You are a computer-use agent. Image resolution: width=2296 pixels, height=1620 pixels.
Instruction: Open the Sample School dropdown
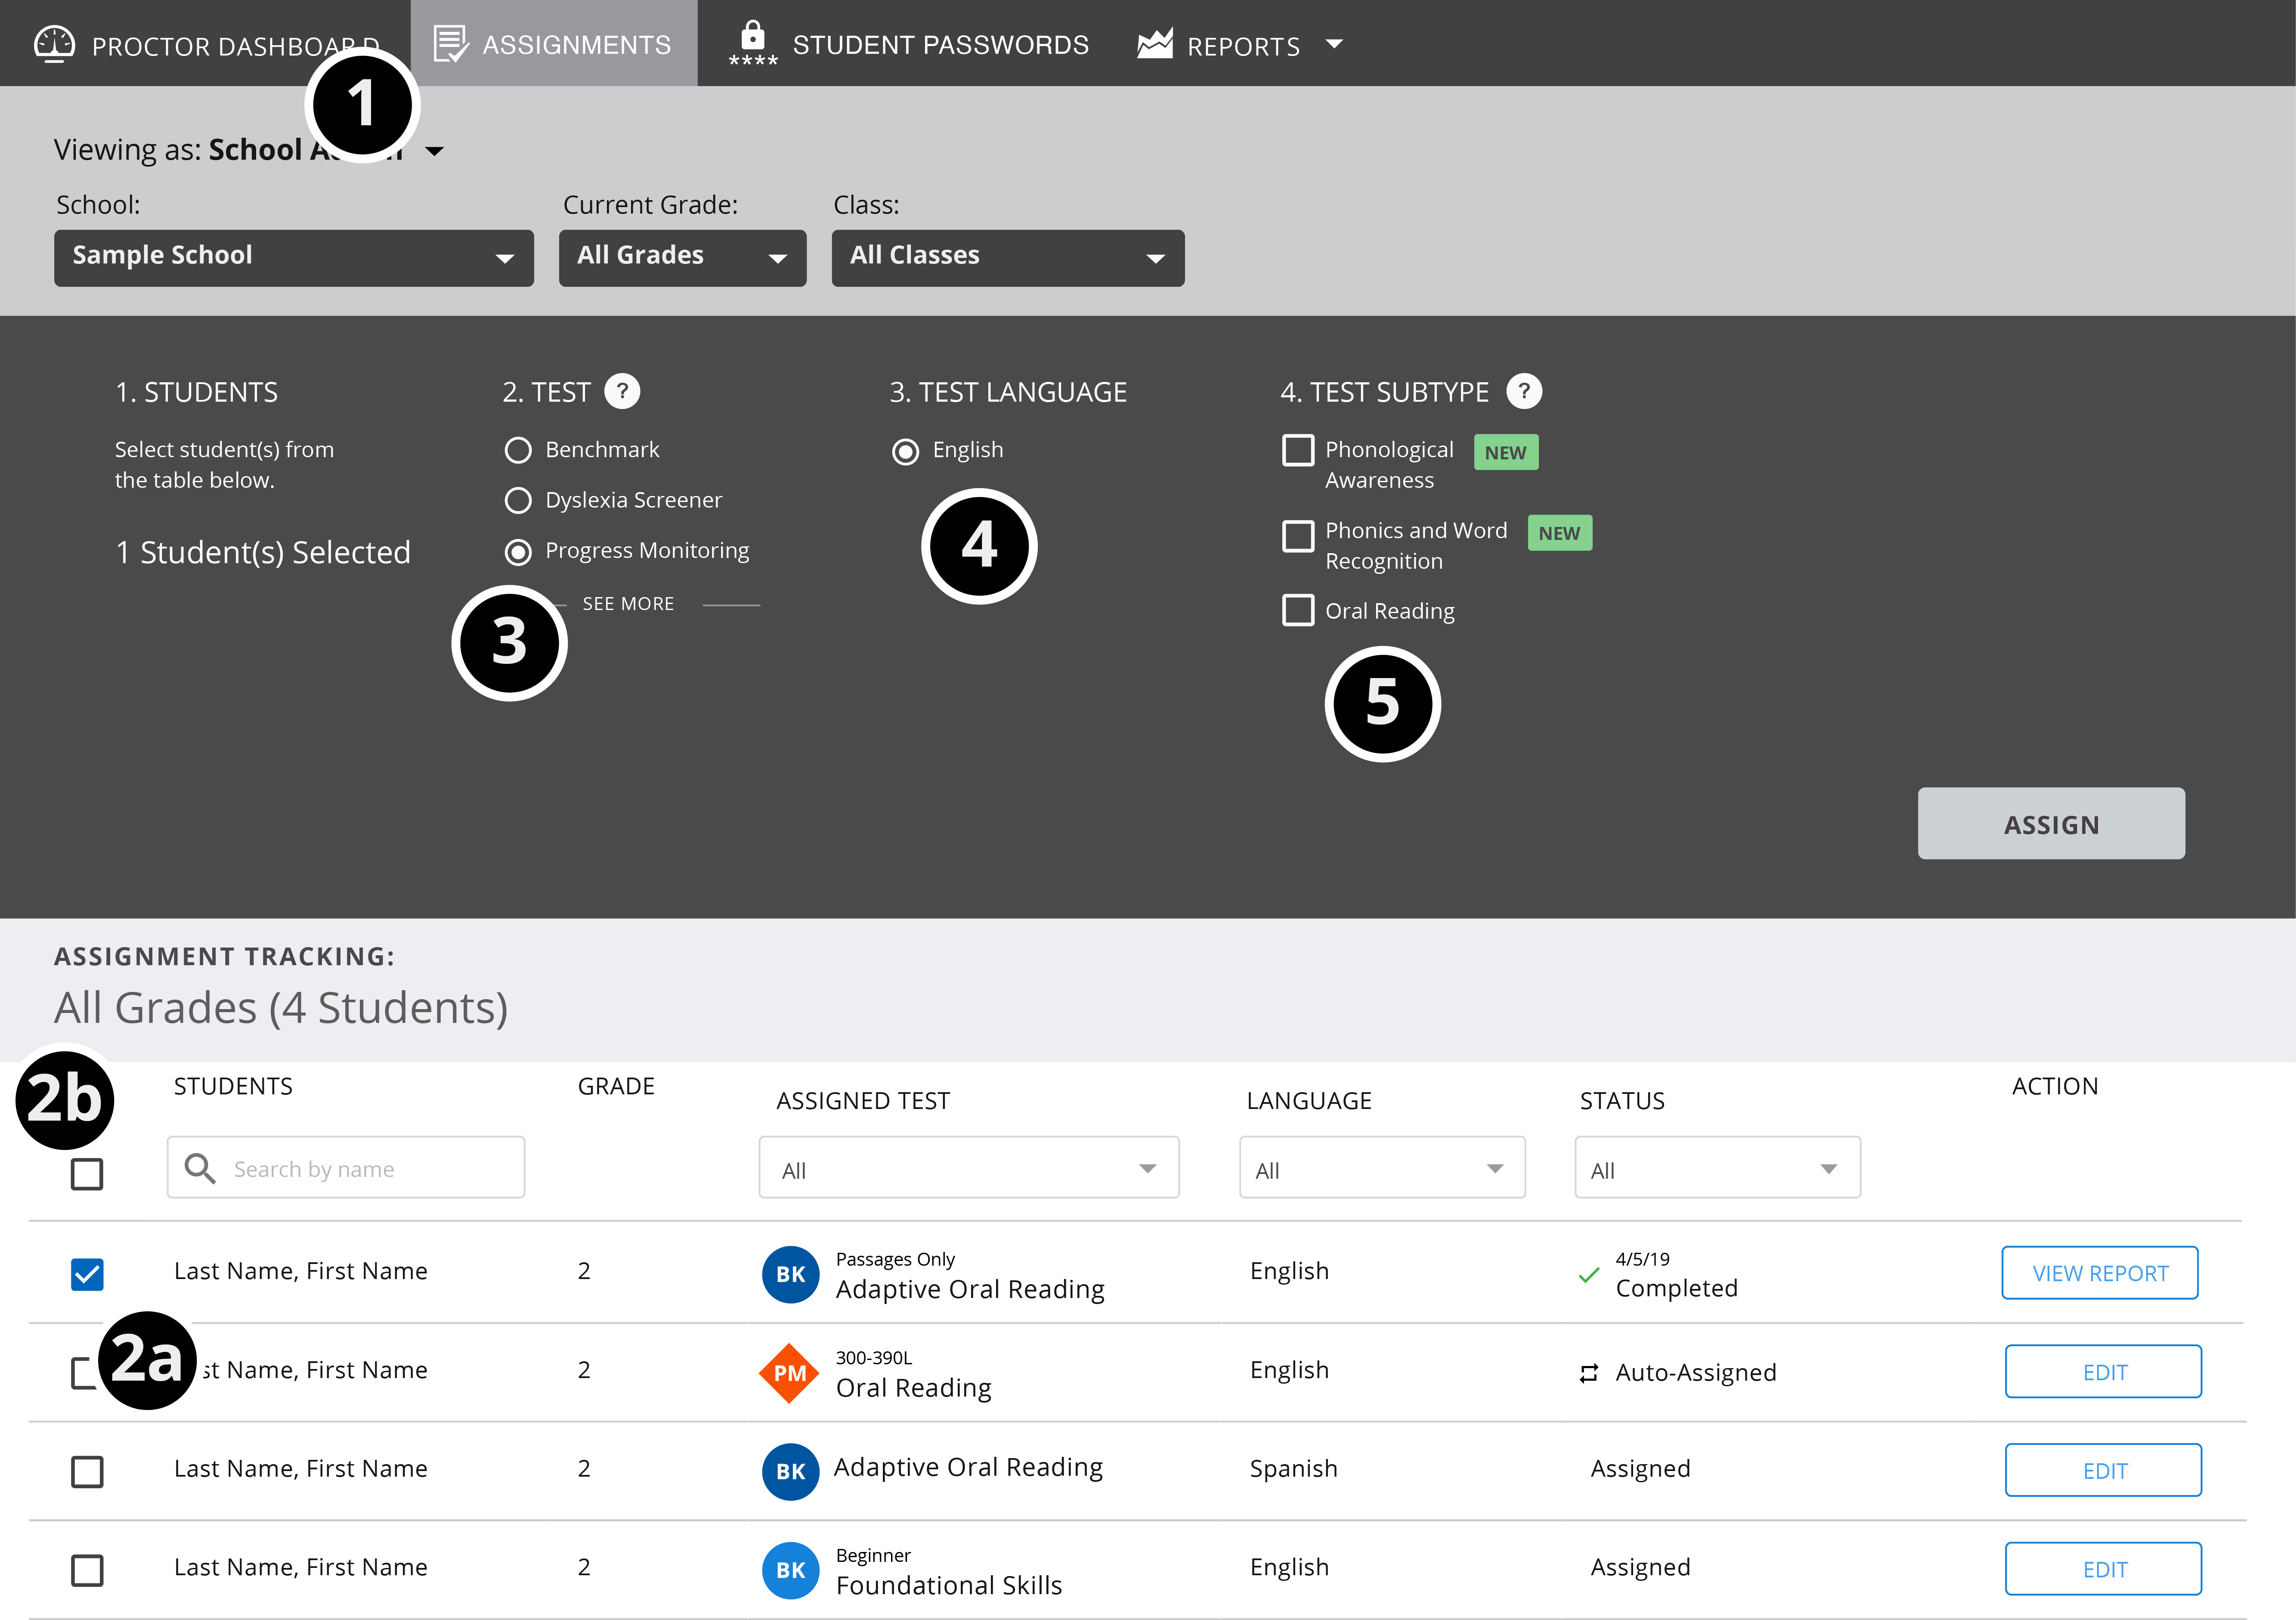coord(293,258)
